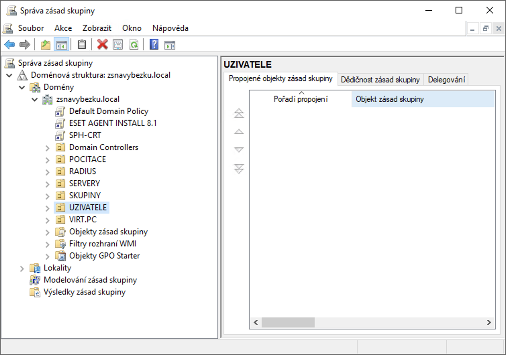Image resolution: width=506 pixels, height=355 pixels.
Task: Open the Zobrazit menu
Action: click(x=97, y=28)
